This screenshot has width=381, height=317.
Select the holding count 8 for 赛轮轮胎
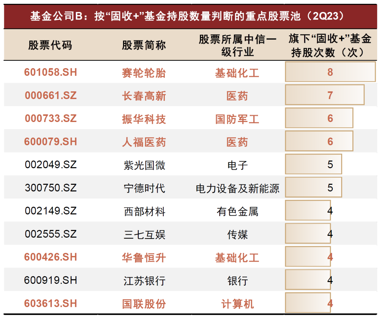click(330, 72)
